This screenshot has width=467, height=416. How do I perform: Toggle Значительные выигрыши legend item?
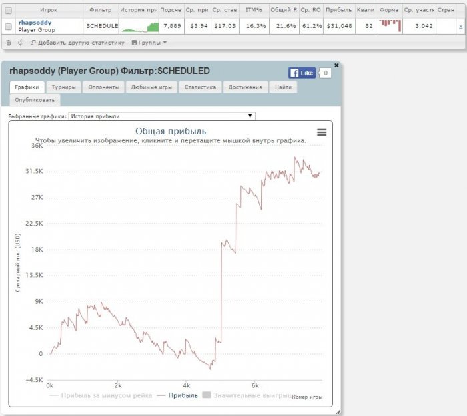pos(250,395)
